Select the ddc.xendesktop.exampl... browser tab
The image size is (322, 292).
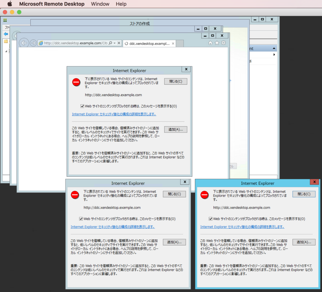click(149, 43)
